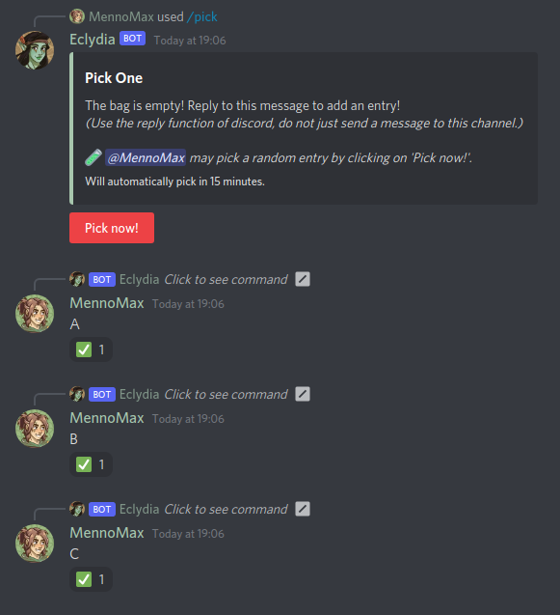Toggle the checkmark reaction on message A
Image resolution: width=560 pixels, height=615 pixels.
(91, 349)
